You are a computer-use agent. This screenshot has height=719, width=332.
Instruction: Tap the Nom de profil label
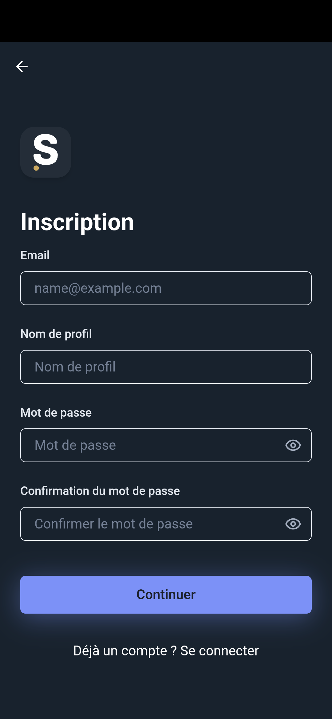tap(56, 334)
